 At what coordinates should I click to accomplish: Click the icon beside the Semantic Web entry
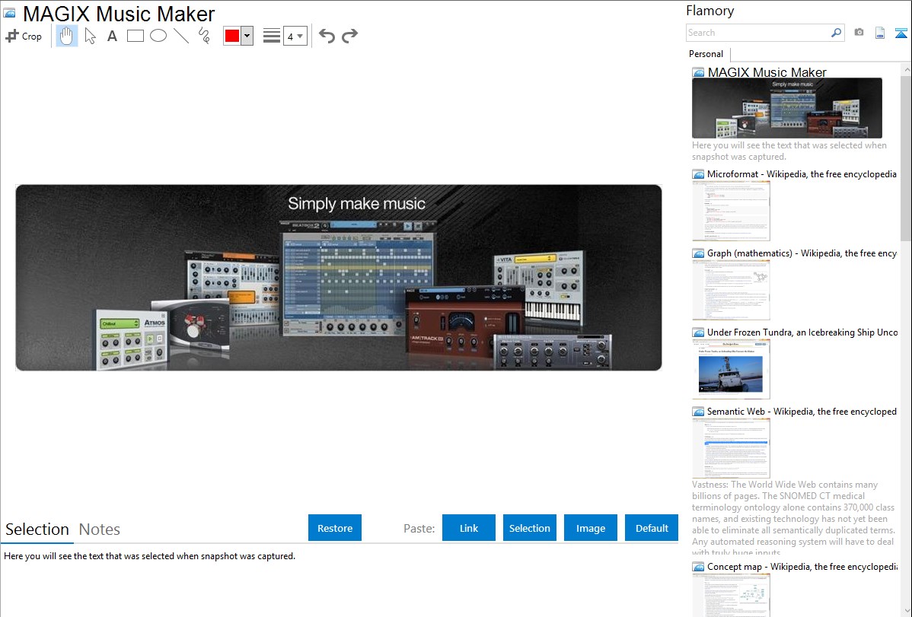click(x=698, y=412)
